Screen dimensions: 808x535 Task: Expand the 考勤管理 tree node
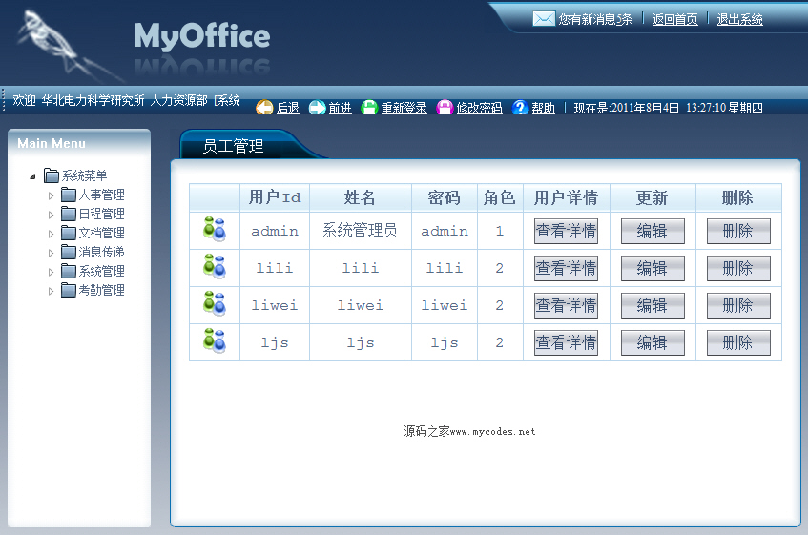pyautogui.click(x=51, y=291)
